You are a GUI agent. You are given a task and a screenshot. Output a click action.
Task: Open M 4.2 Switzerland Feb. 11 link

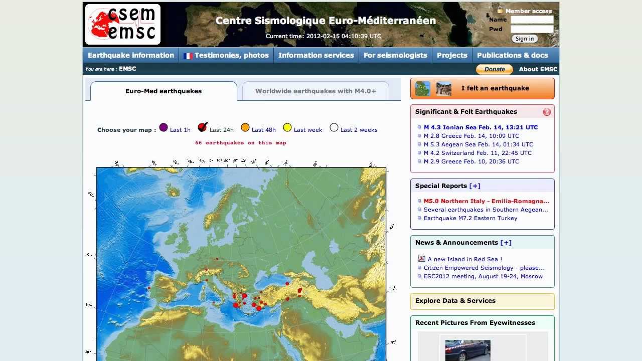tap(477, 153)
